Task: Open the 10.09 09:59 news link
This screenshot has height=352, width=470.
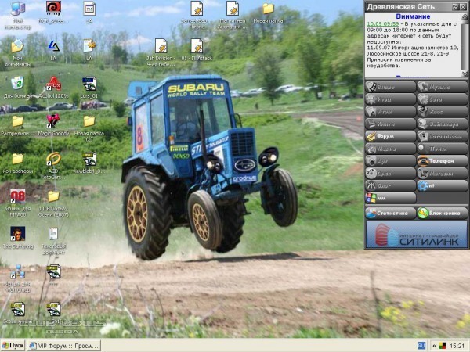Action: click(383, 23)
